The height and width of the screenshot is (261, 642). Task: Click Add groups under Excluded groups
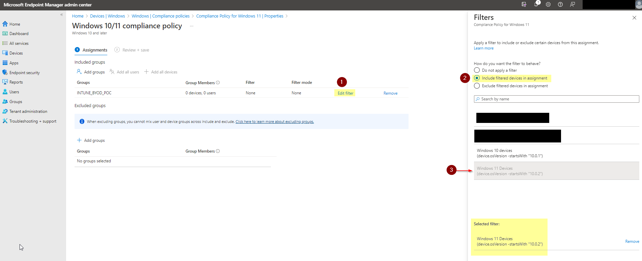[91, 140]
